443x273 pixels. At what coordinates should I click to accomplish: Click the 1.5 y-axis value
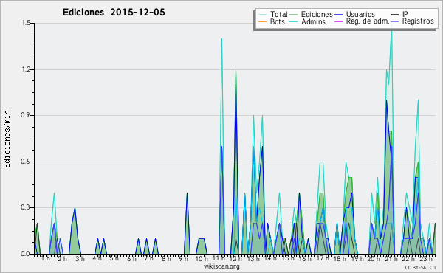click(26, 23)
